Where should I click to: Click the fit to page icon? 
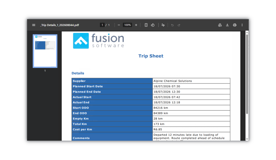coord(146,25)
